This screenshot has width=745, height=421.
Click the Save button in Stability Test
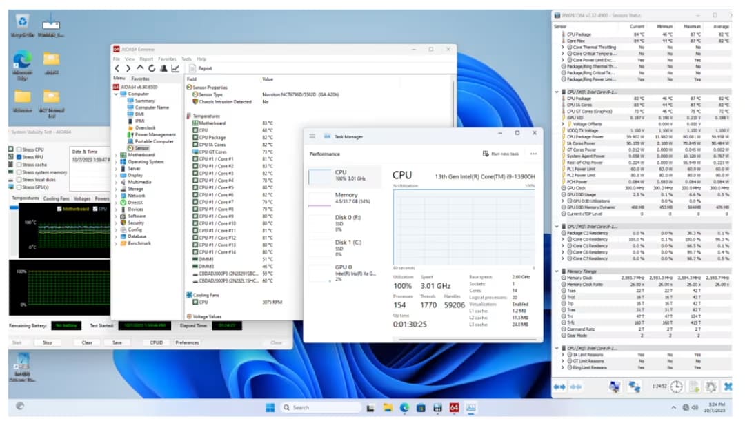click(x=117, y=342)
